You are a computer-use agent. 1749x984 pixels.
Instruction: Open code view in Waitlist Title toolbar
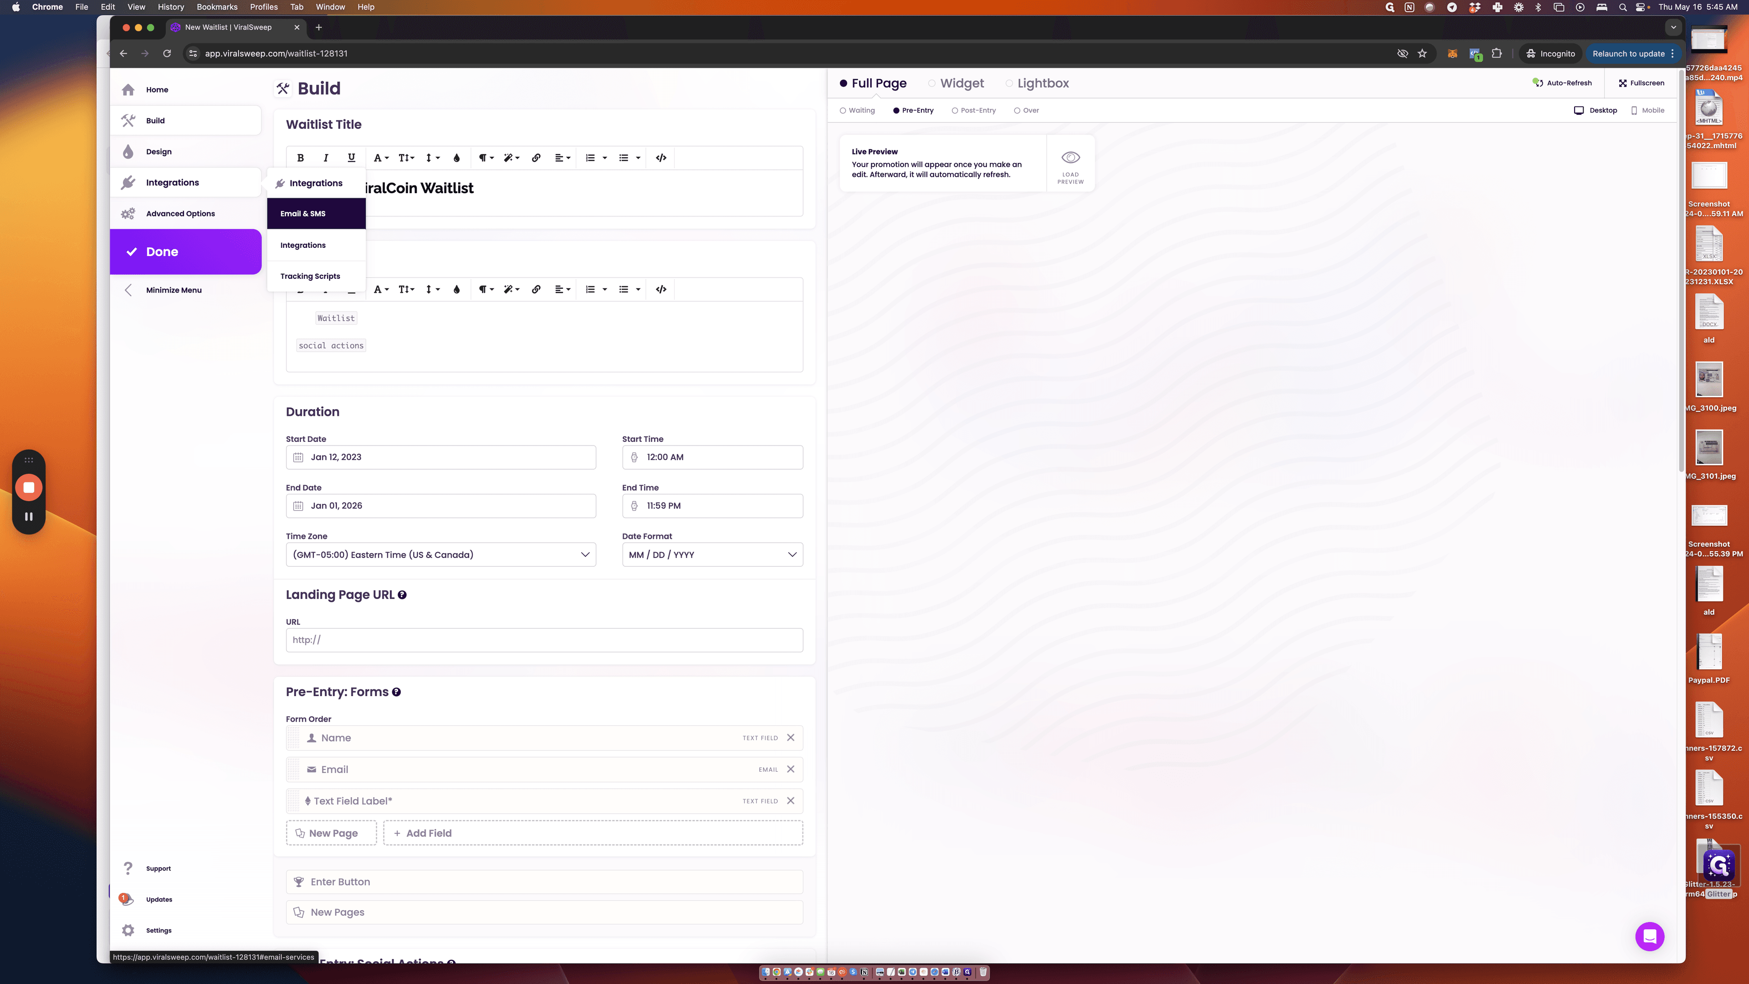[660, 158]
